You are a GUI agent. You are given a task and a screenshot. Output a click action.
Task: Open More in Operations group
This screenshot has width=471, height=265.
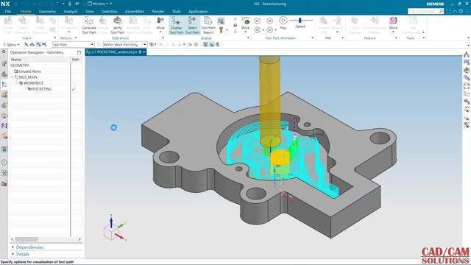[x=160, y=24]
